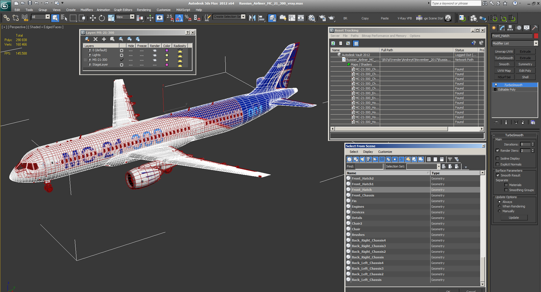Open Select by Name tool
This screenshot has width=541, height=292.
click(64, 18)
